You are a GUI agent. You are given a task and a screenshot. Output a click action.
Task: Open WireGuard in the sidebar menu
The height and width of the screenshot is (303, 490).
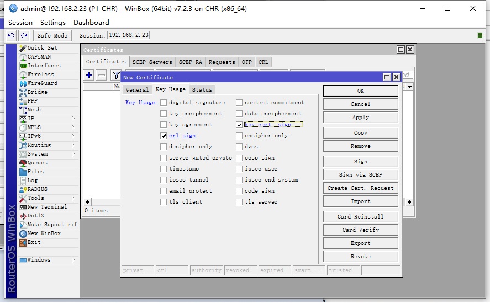click(42, 83)
